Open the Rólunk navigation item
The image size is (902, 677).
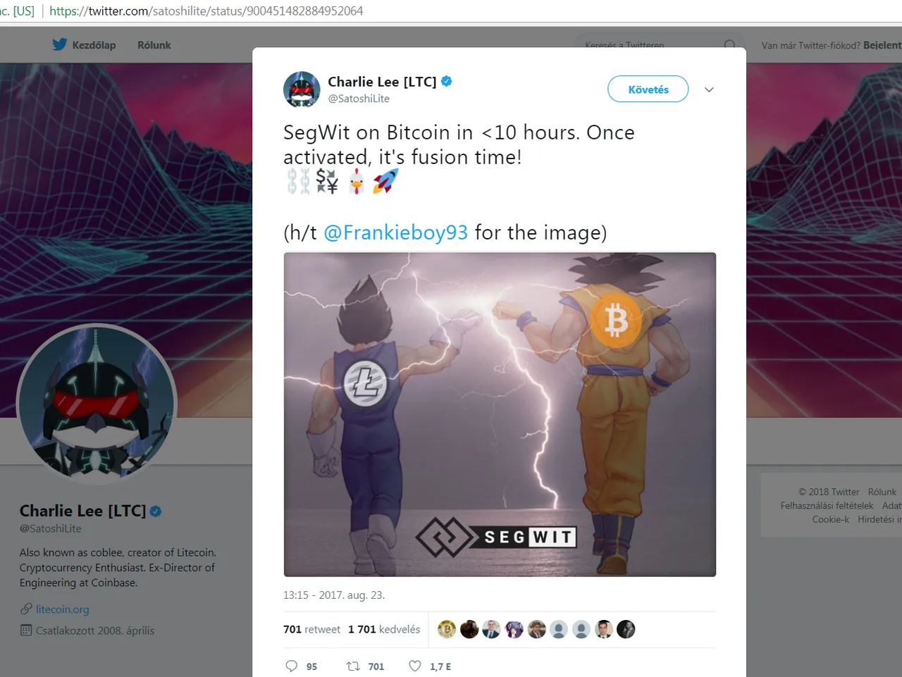coord(154,45)
